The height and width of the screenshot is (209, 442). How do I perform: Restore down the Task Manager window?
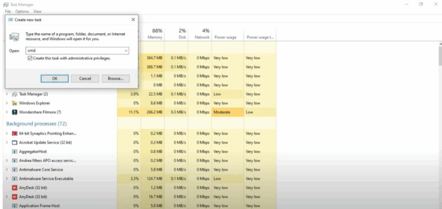tap(421, 4)
